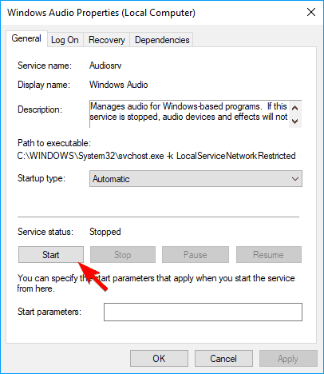
Task: Cancel the properties dialog
Action: click(x=223, y=359)
